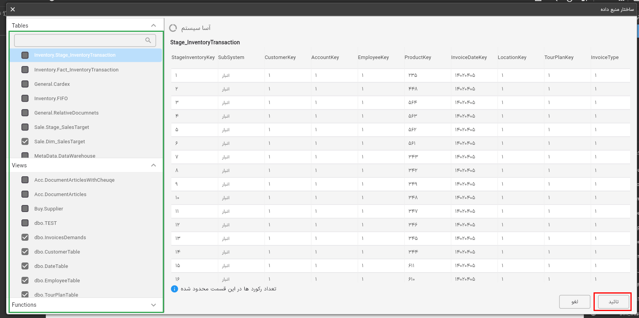
Task: Click ProductKey cell ۶۱۱ in row ۱۵
Action: 411,266
